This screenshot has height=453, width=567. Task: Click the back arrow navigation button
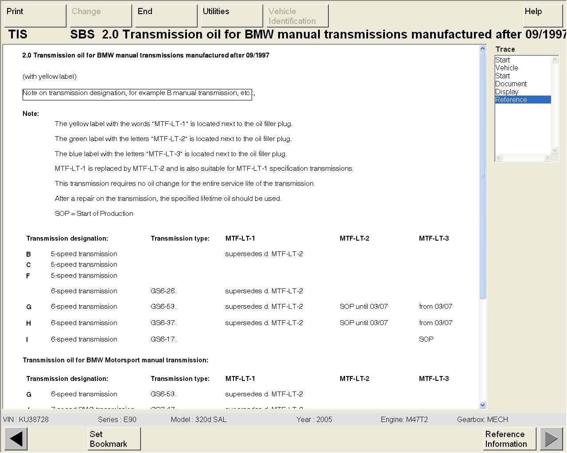16,438
